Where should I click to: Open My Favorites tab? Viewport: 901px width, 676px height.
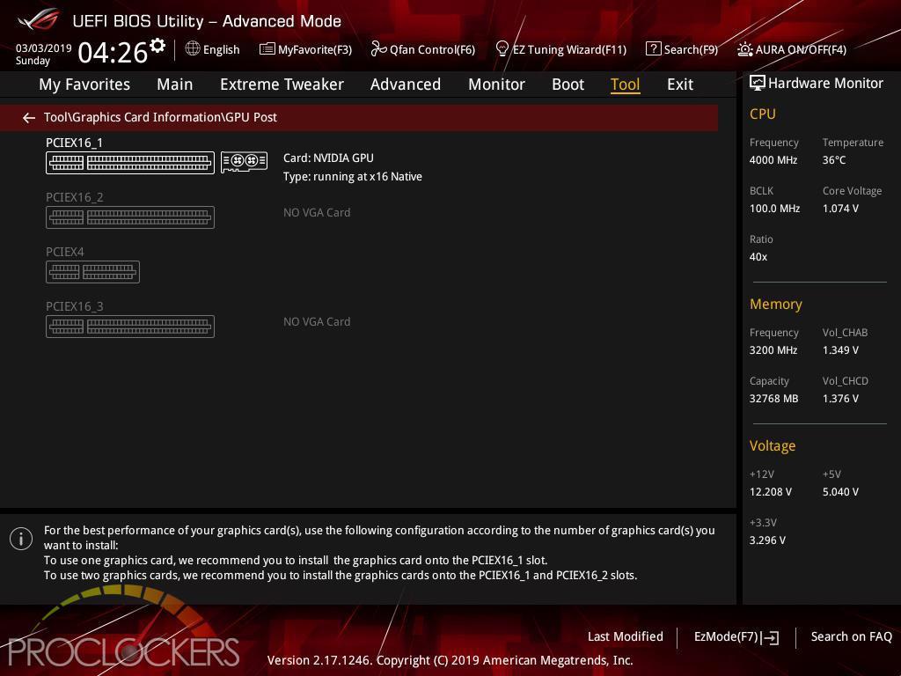[84, 84]
